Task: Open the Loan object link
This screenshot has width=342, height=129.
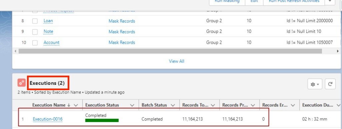Action: click(48, 21)
